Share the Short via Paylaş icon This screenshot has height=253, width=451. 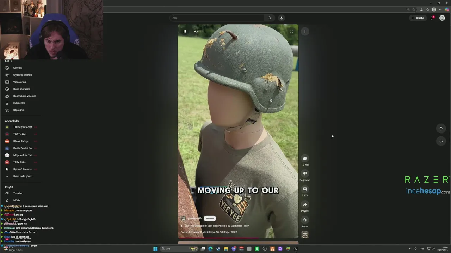(305, 205)
